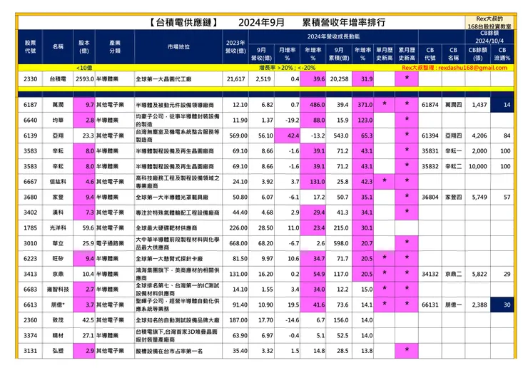The height and width of the screenshot is (373, 528).
Task: Select the 42.4 monthly growth cell
Action: [x=288, y=136]
